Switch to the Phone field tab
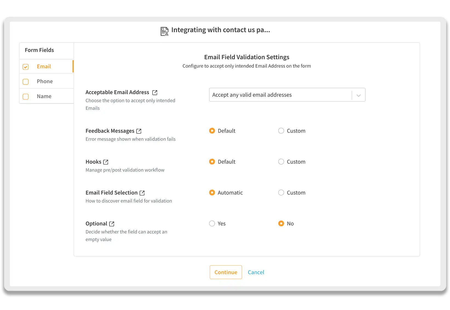 (x=45, y=82)
